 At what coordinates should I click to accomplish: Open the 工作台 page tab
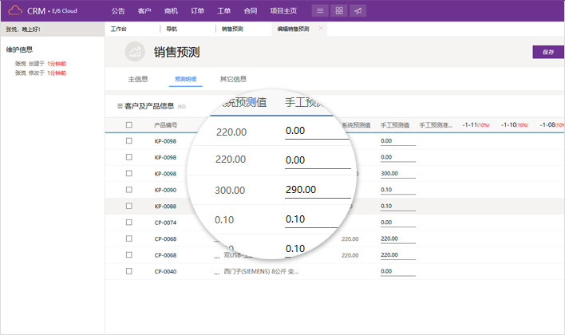pyautogui.click(x=119, y=29)
